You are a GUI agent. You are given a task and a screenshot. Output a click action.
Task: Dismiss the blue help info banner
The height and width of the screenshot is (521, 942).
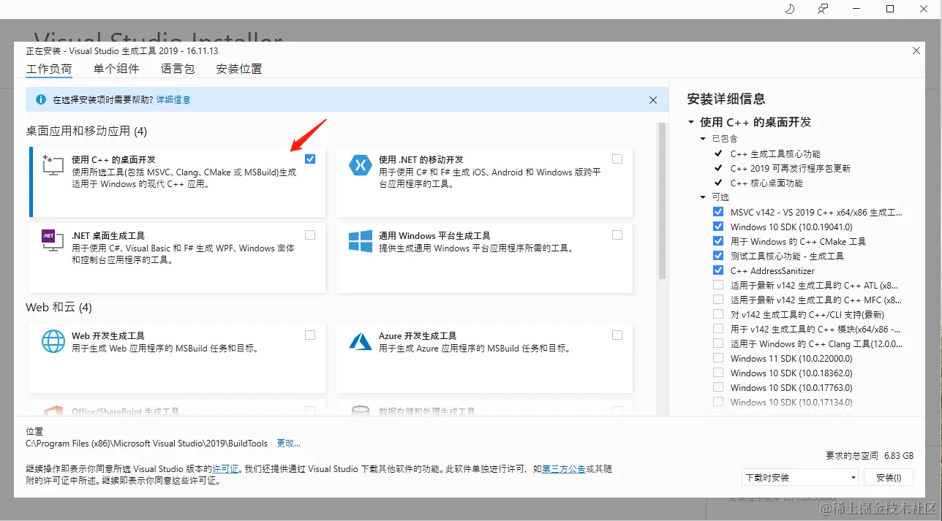(653, 100)
